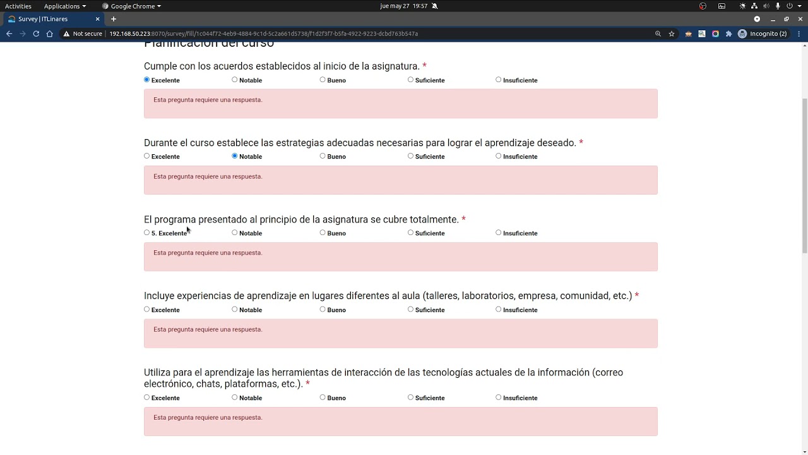This screenshot has height=455, width=808.
Task: Select the Survey | ITLinares tab
Action: pyautogui.click(x=53, y=19)
